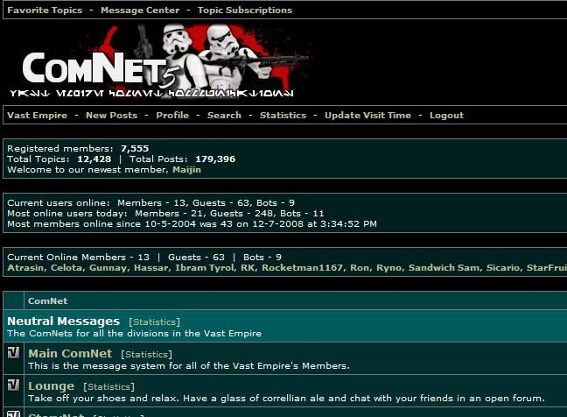Select the total topics value 12,428
This screenshot has width=567, height=417.
[94, 159]
